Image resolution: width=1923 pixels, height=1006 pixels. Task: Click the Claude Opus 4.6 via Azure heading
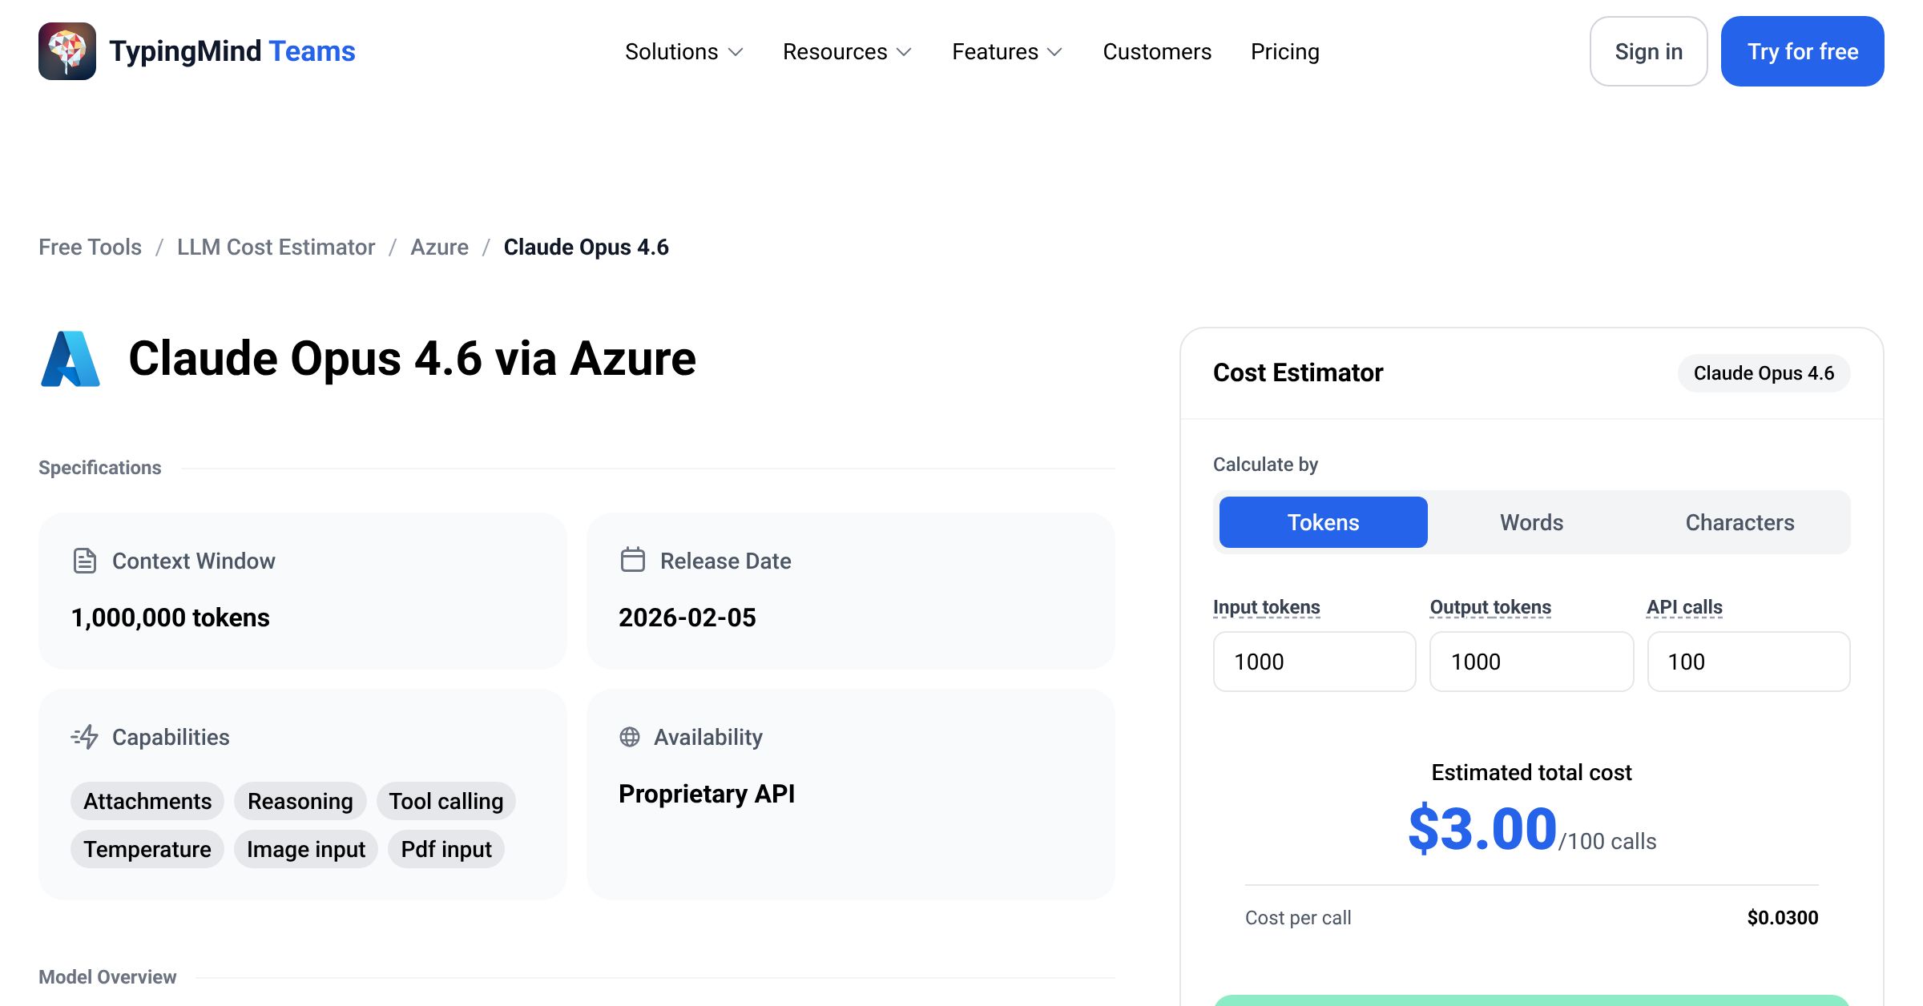pos(412,358)
